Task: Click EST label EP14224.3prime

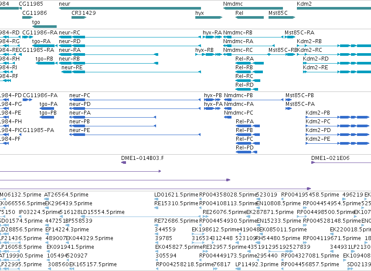Action: 67,230
